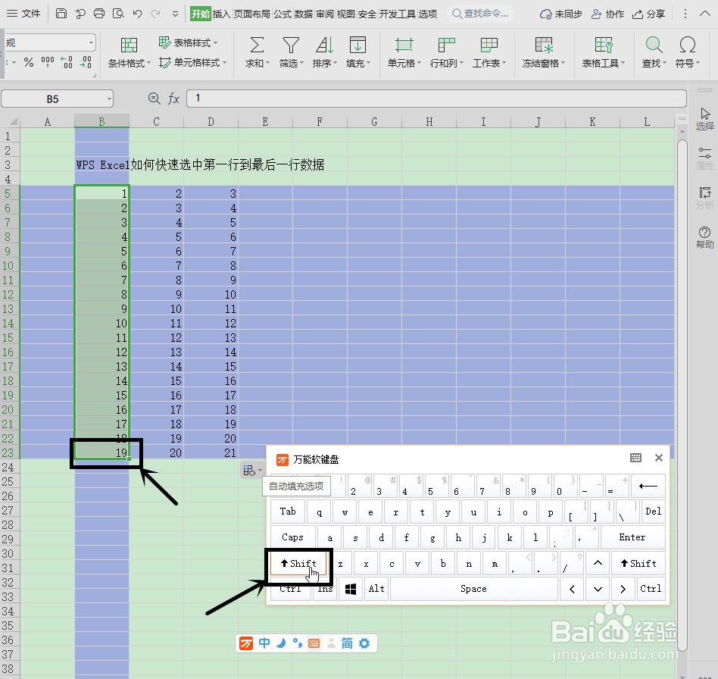Switch to the 数据 data tab
Screen dimensions: 718x679
[304, 14]
